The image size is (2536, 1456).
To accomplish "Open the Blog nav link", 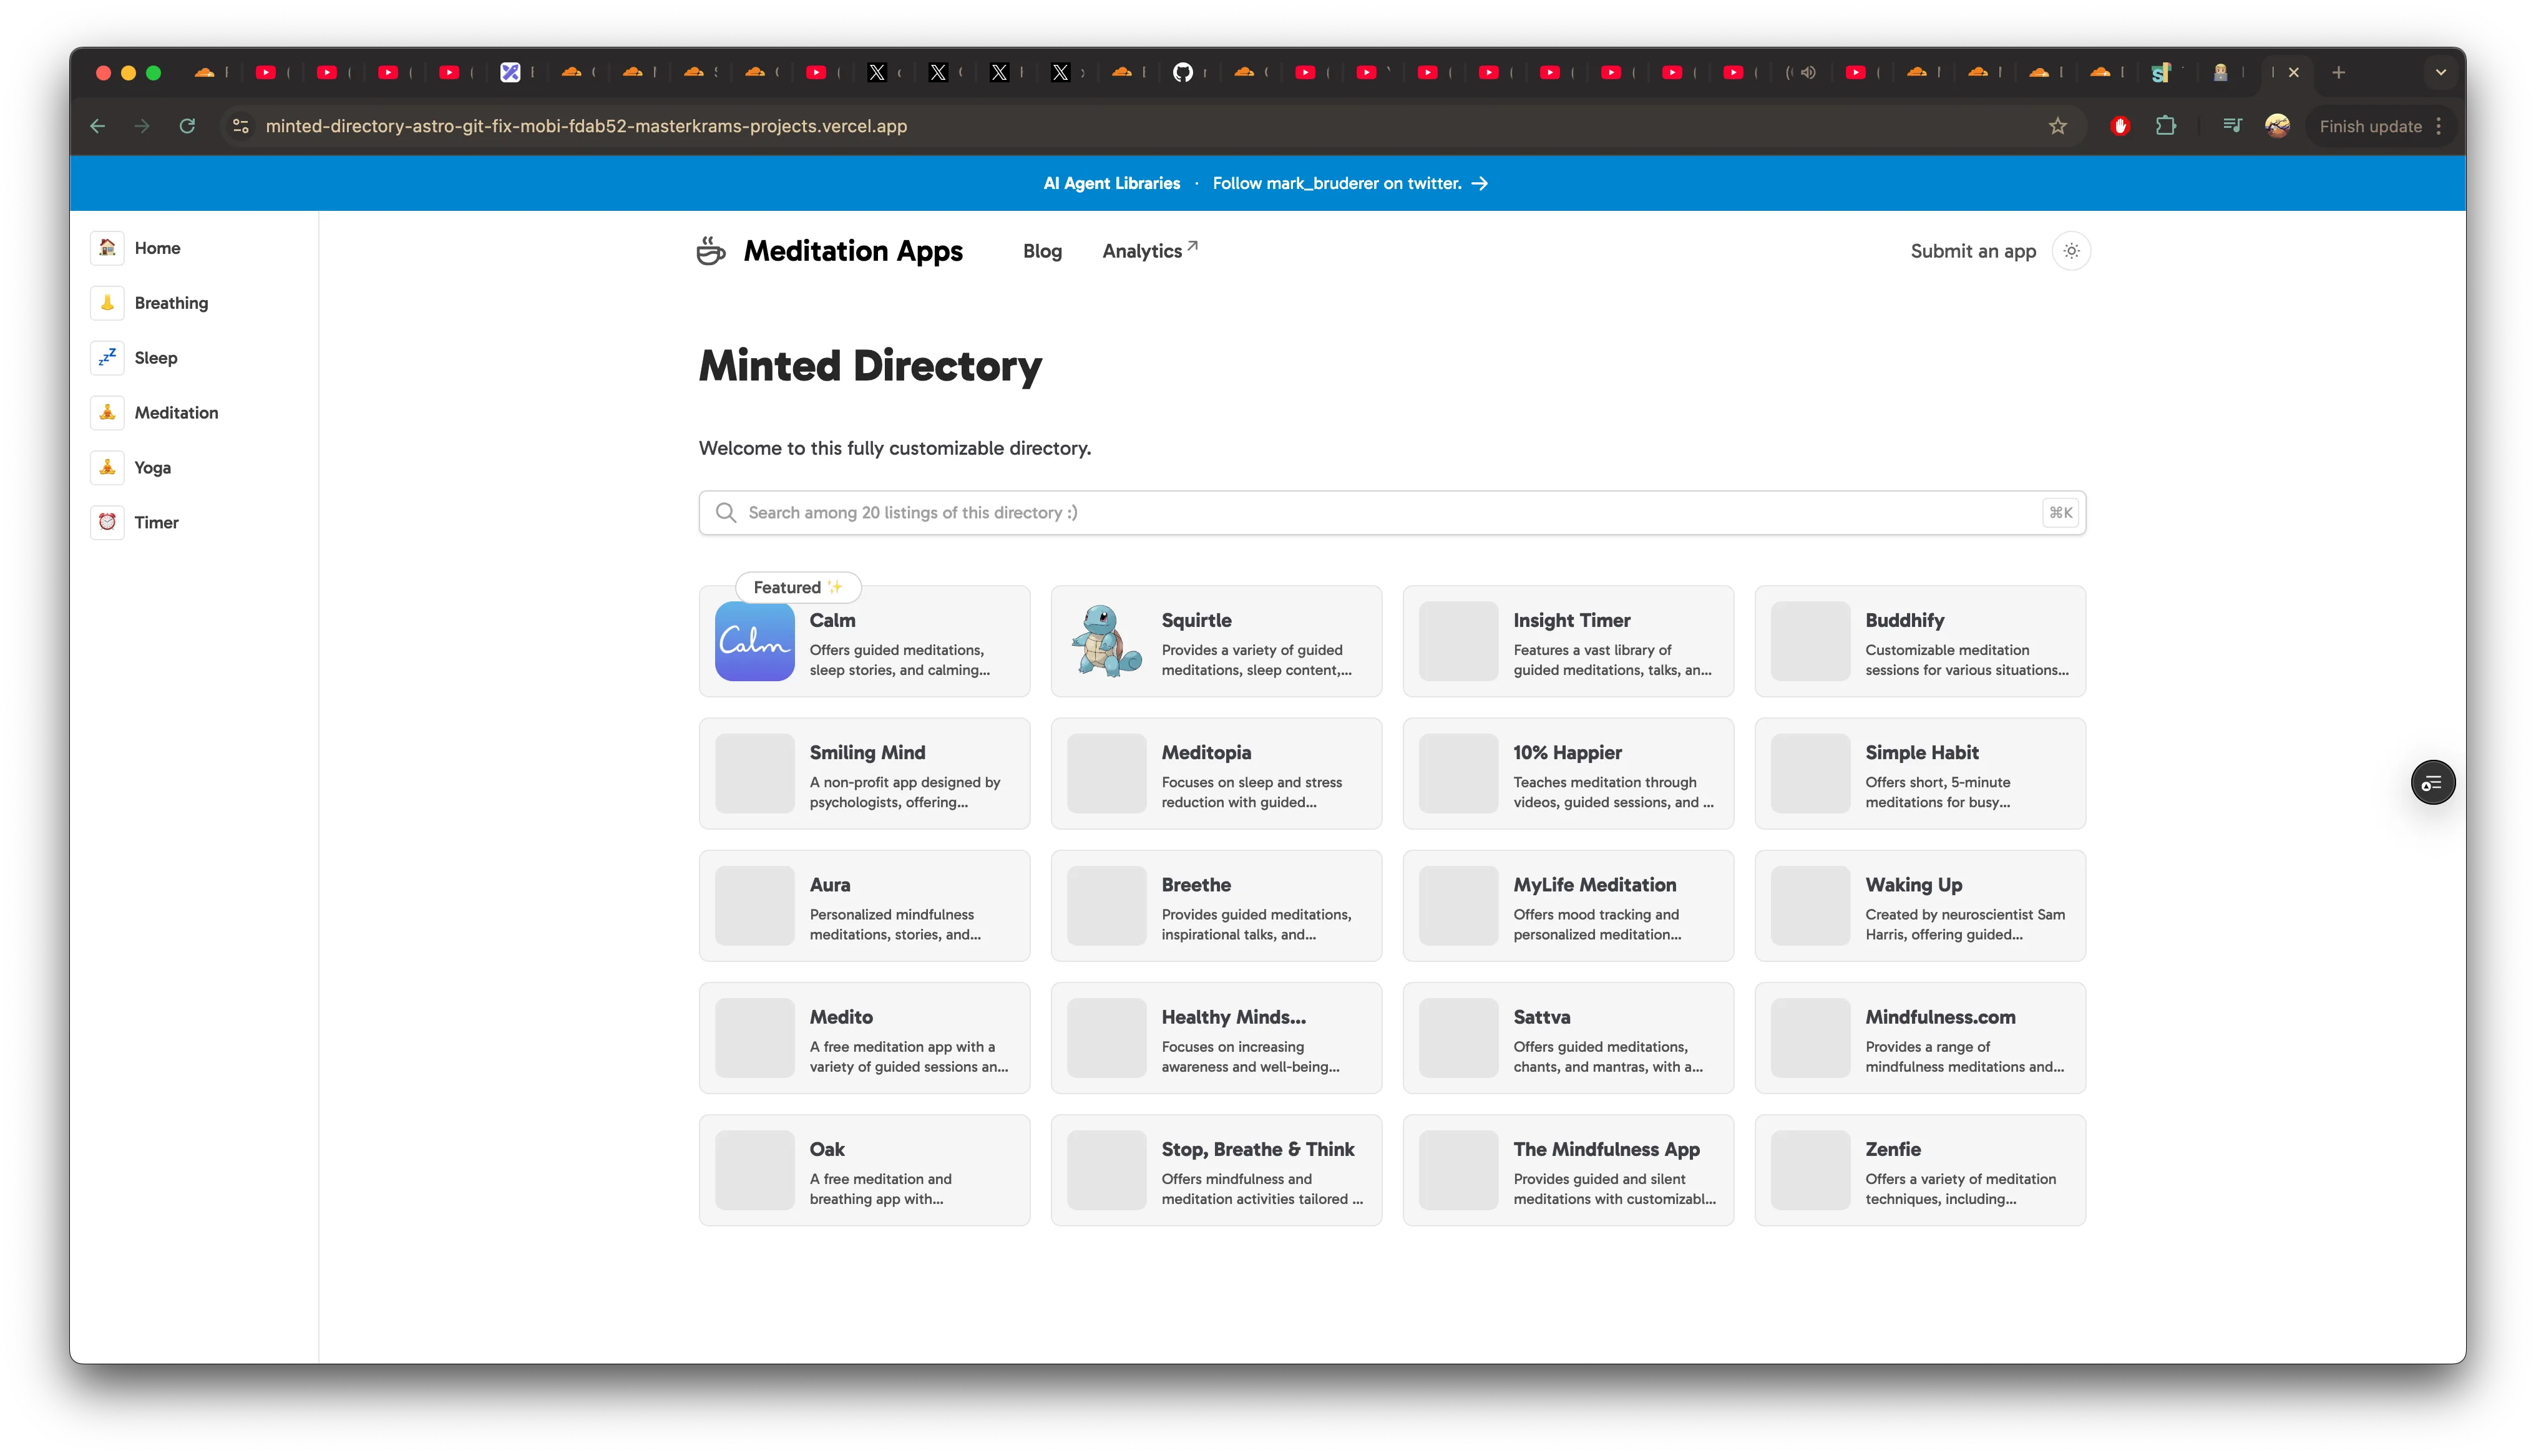I will pyautogui.click(x=1042, y=251).
